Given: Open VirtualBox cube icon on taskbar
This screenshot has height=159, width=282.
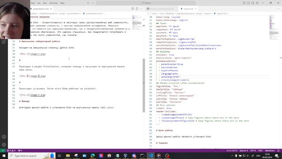Looking at the screenshot, I should click(x=126, y=155).
